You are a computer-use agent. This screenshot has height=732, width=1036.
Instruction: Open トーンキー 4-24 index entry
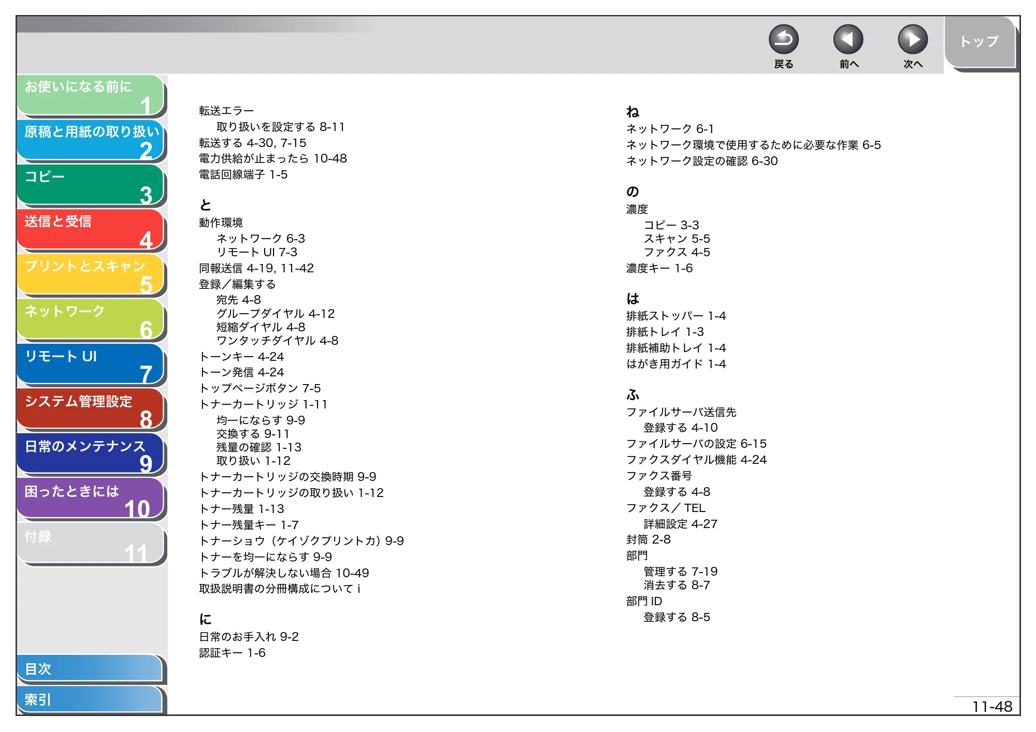[241, 357]
